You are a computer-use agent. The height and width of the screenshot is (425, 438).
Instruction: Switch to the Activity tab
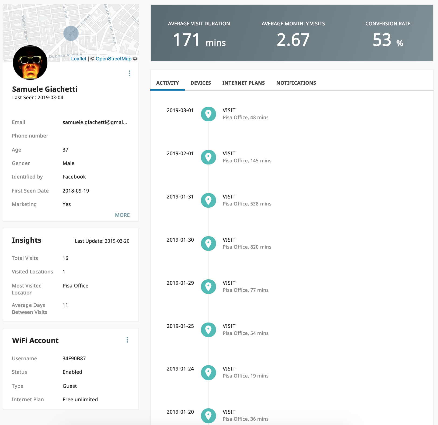pos(168,83)
